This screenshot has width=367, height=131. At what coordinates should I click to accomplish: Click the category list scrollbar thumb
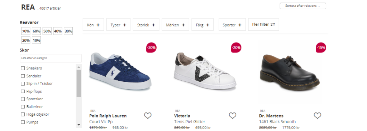pyautogui.click(x=78, y=83)
